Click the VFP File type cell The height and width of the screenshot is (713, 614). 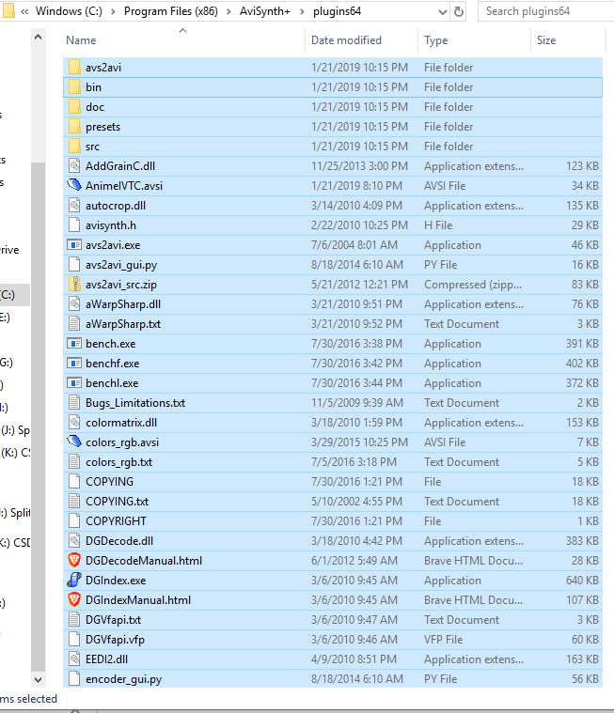(x=443, y=640)
